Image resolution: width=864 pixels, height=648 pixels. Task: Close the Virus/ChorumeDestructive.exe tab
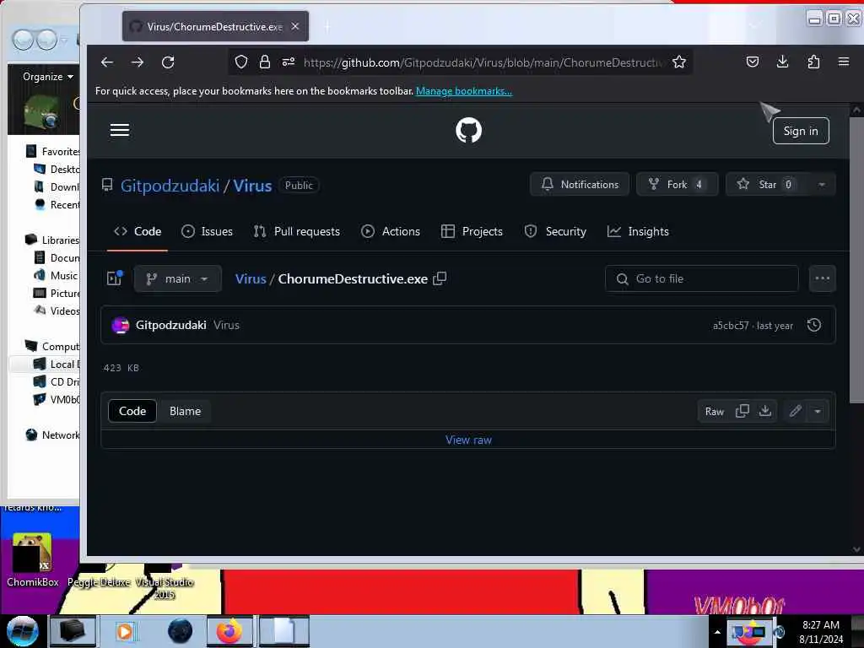pos(295,26)
